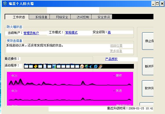The height and width of the screenshot is (114, 165).
Task: Open the 产品授权 link
Action: (111, 59)
